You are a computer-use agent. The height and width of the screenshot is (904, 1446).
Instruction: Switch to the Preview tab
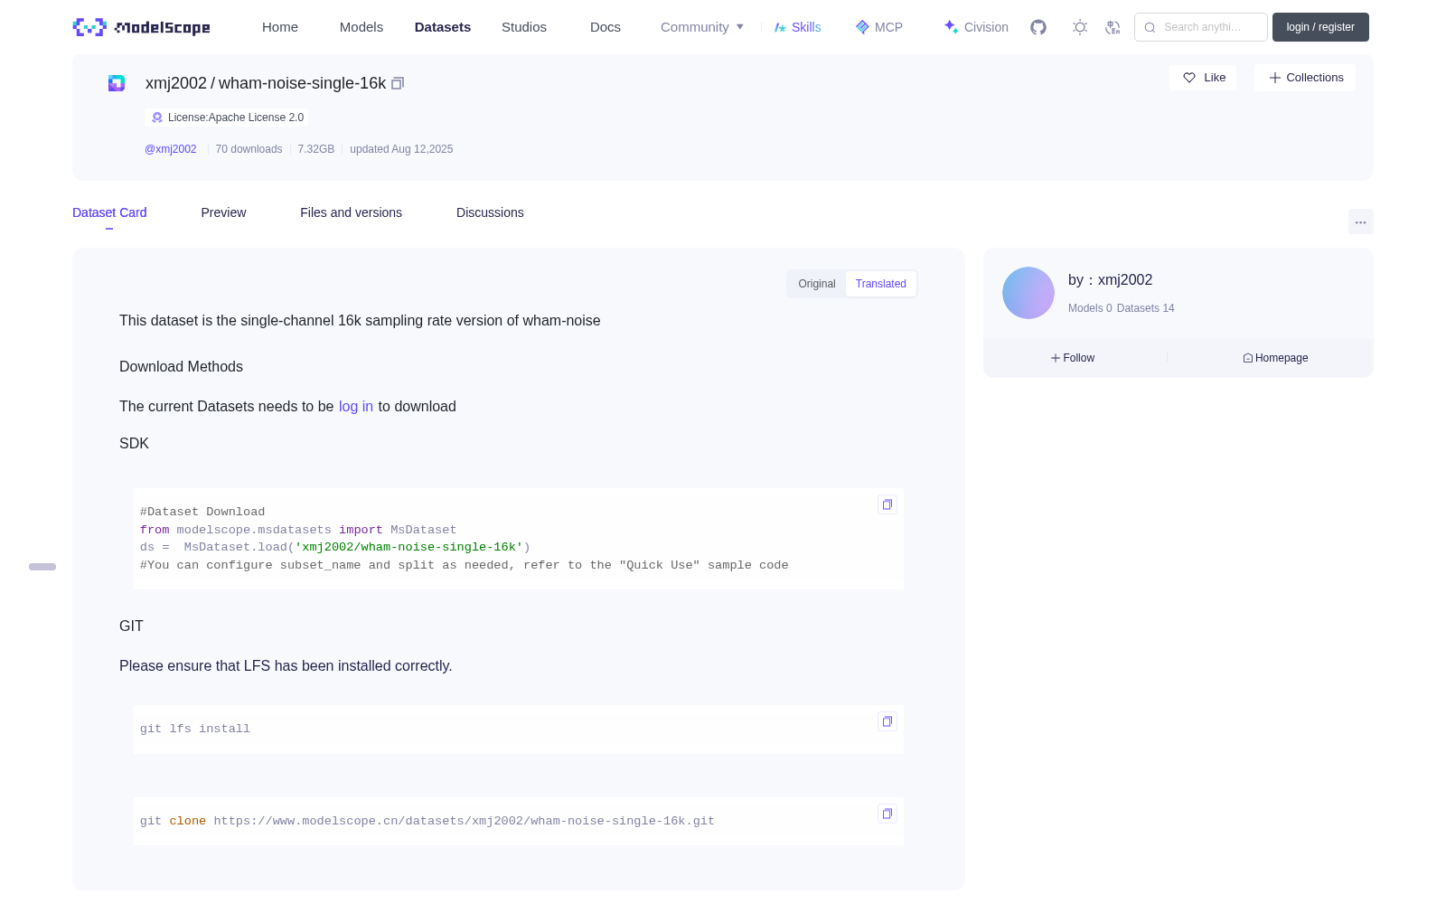(x=223, y=212)
